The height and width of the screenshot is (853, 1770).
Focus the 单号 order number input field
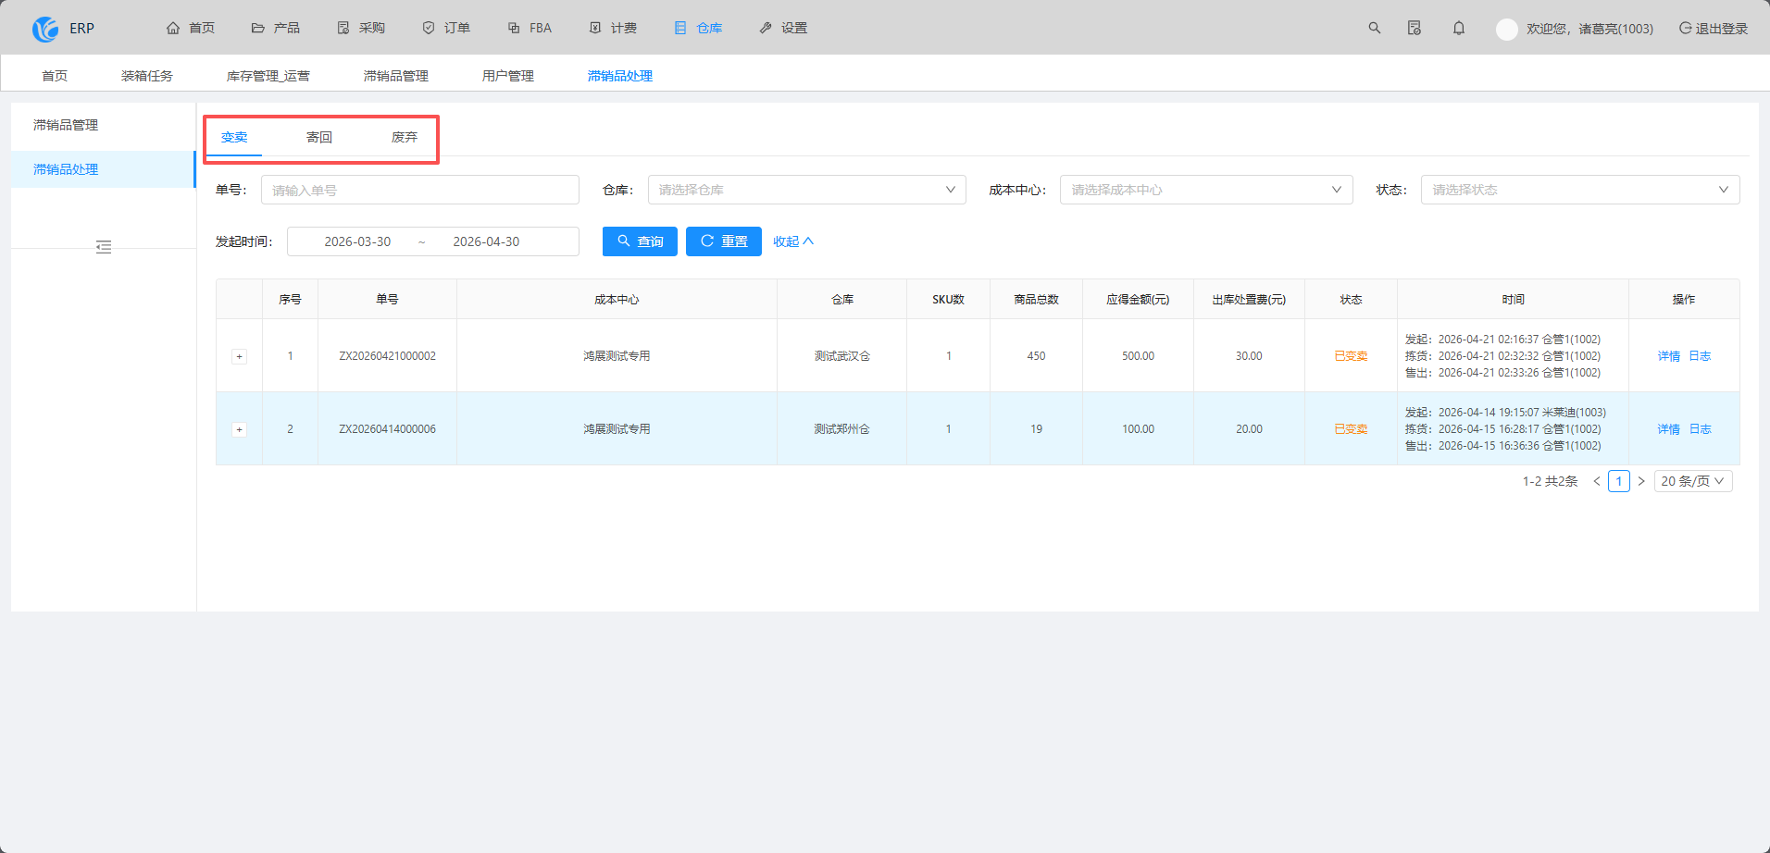(x=420, y=190)
